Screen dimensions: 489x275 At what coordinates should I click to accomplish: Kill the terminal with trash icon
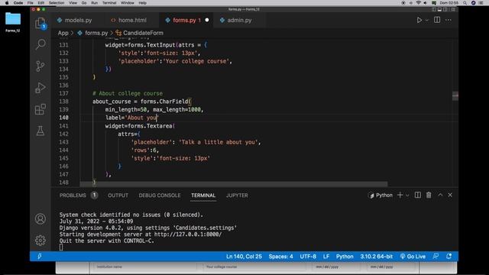(429, 196)
